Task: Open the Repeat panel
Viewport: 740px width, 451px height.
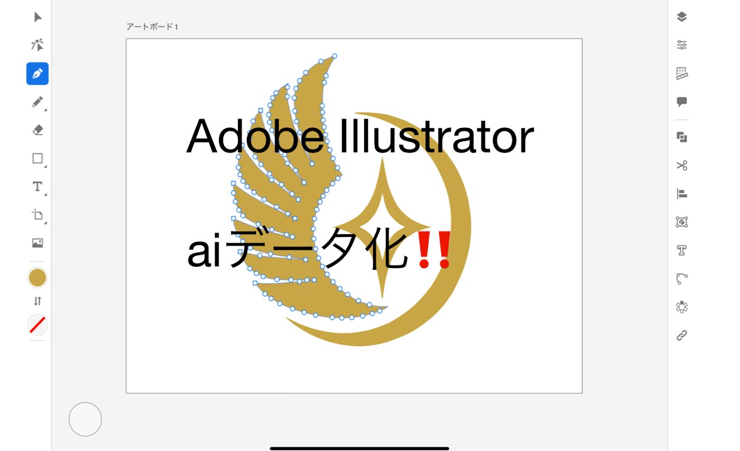Action: click(x=682, y=307)
